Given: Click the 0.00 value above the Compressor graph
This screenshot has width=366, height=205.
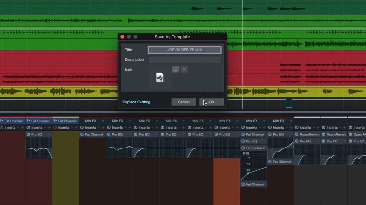Looking at the screenshot, I should click(246, 153).
